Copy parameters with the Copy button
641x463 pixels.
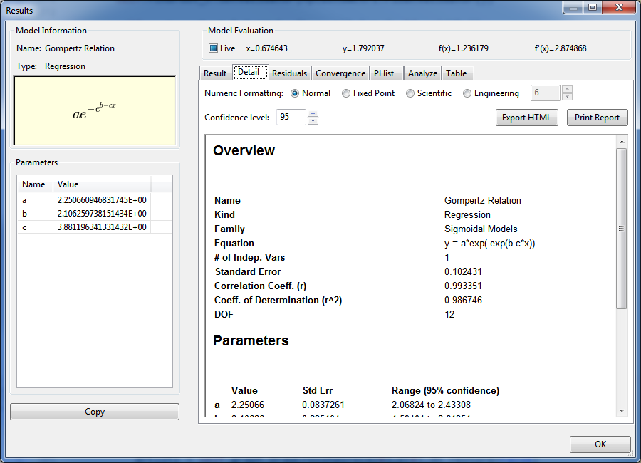coord(95,412)
